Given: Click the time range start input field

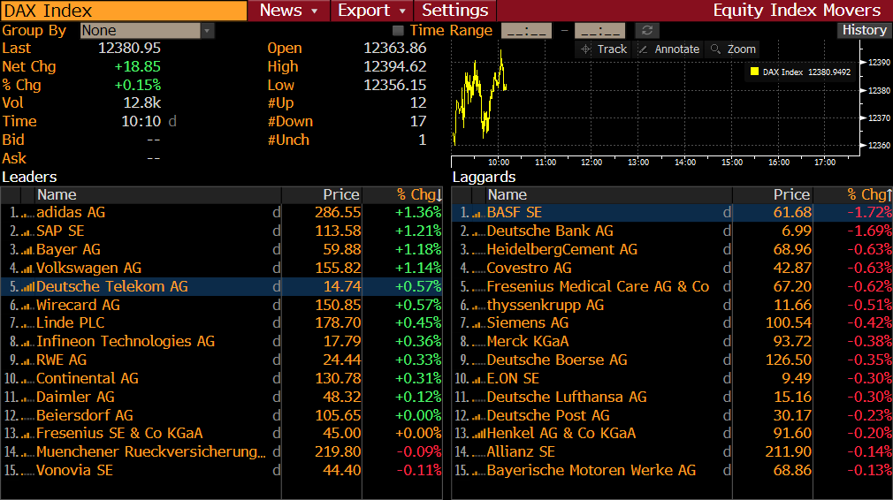Looking at the screenshot, I should [526, 31].
